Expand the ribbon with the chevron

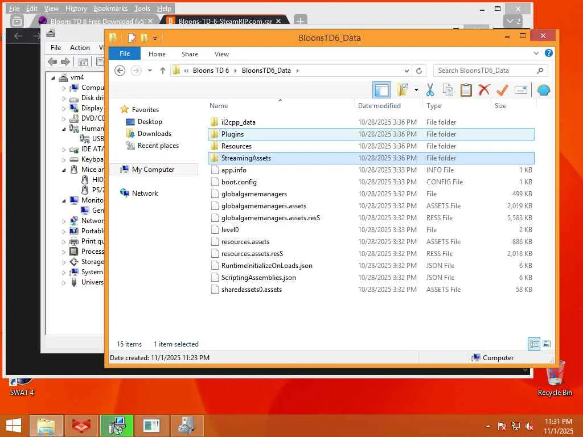point(536,53)
